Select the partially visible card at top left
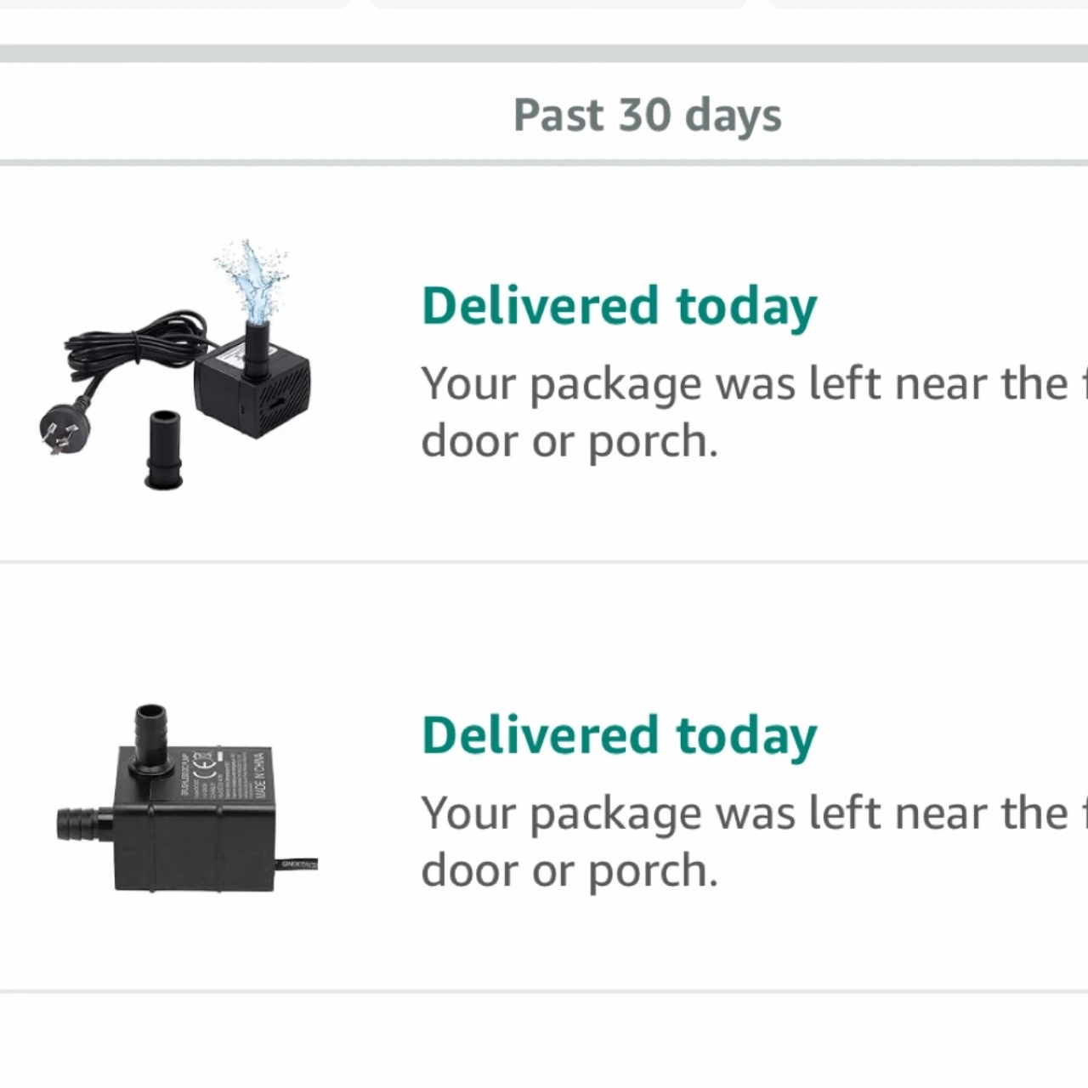 (x=174, y=4)
